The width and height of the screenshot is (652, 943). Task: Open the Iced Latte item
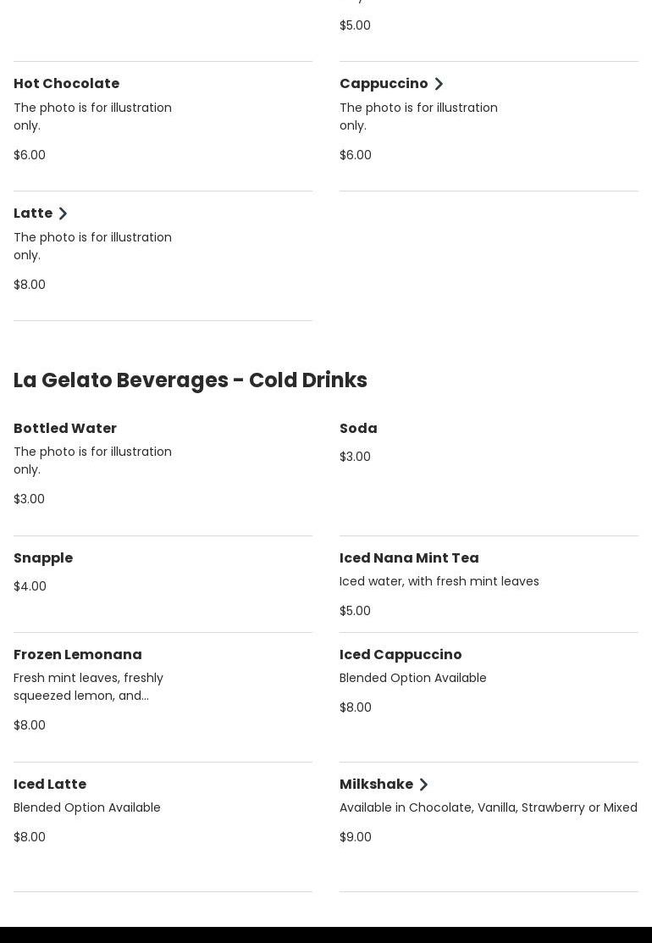[x=50, y=785]
